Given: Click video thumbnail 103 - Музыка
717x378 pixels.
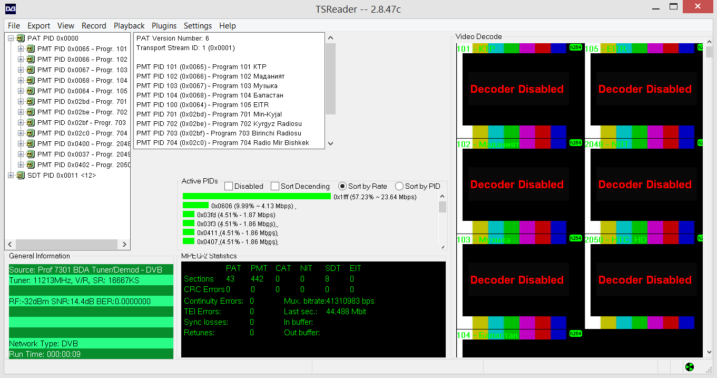Looking at the screenshot, I should click(519, 282).
